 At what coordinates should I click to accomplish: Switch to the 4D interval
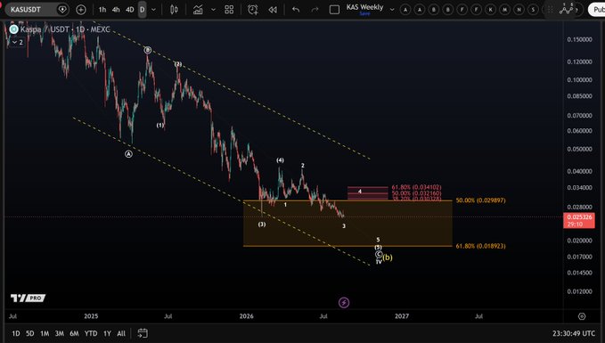pos(130,10)
